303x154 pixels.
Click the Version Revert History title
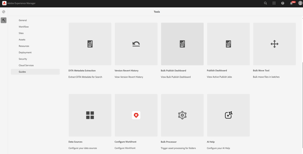126,71
